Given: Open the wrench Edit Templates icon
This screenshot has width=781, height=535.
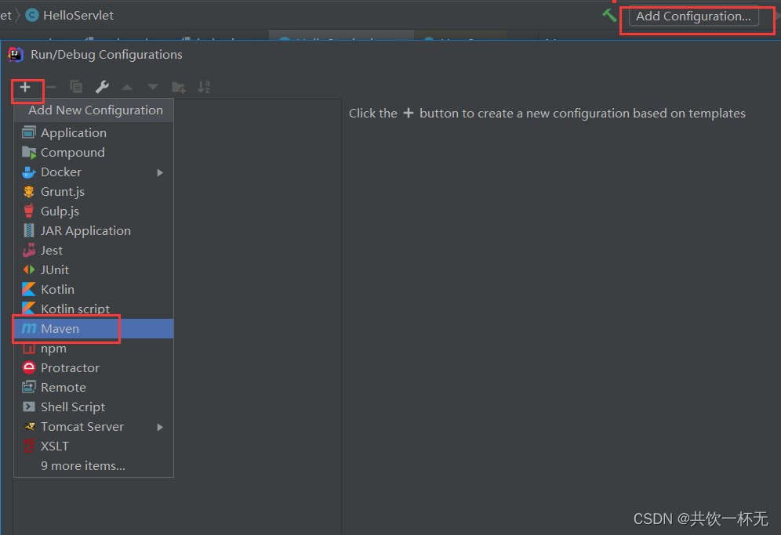Looking at the screenshot, I should [102, 87].
